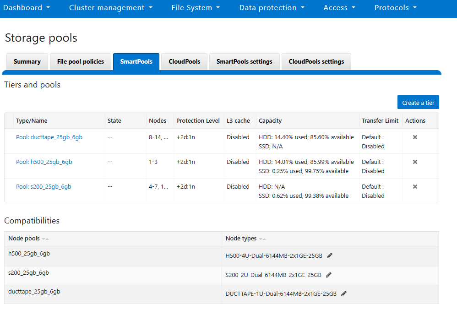Delete the s200_25gb_6gb pool via X icon
Screen dimensions: 457x310
coord(415,186)
